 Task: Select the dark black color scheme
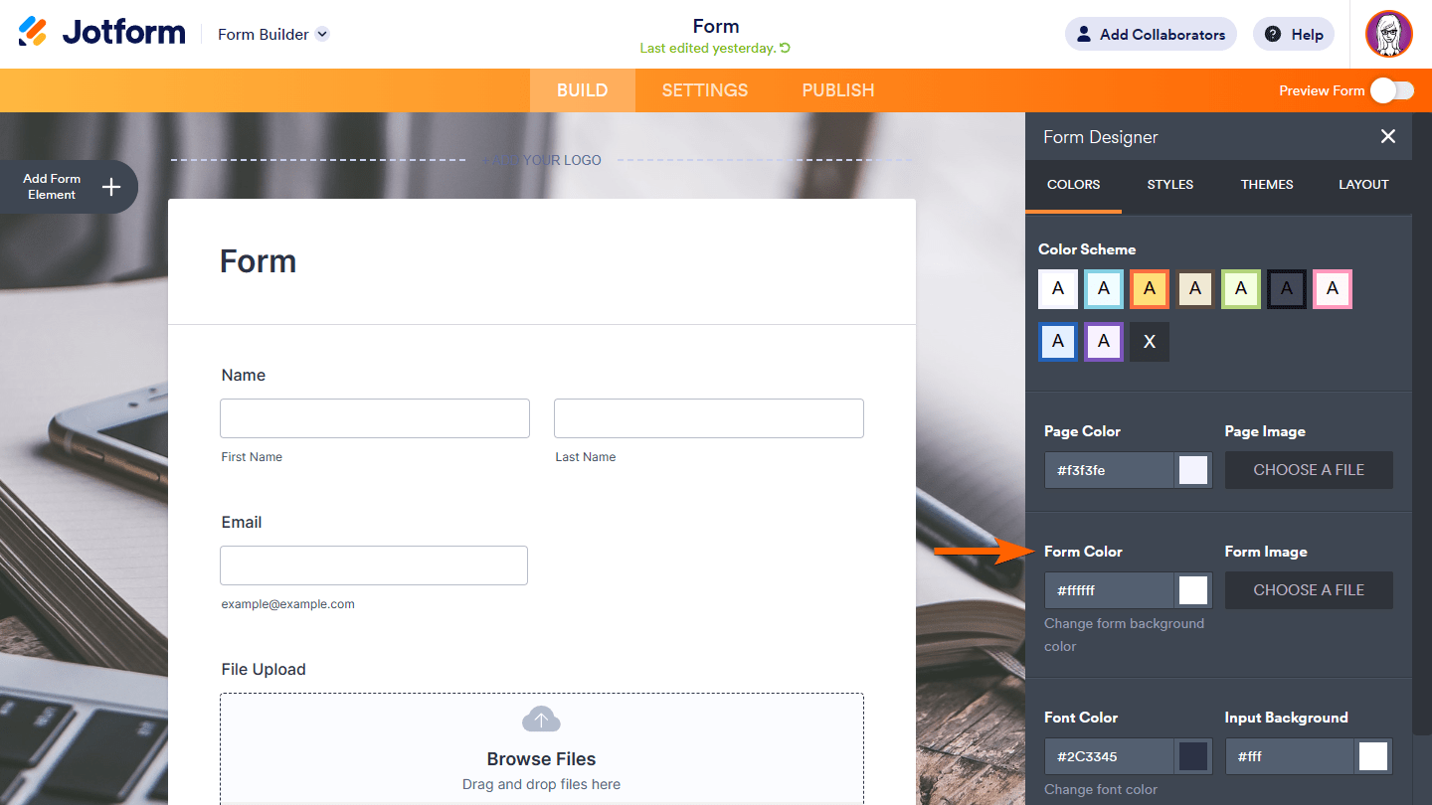click(x=1287, y=289)
